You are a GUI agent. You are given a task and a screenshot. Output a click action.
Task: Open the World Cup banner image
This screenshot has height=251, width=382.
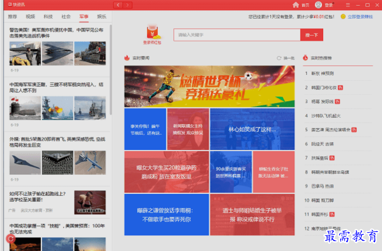click(x=209, y=86)
